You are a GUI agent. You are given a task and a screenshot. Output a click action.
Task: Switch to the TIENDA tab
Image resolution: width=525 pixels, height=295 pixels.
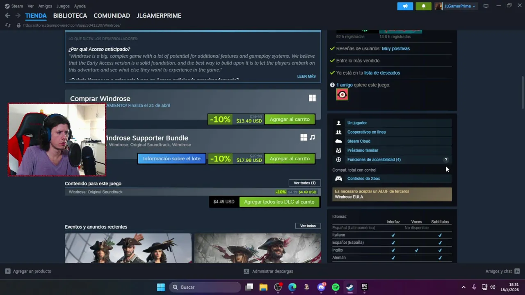36,16
